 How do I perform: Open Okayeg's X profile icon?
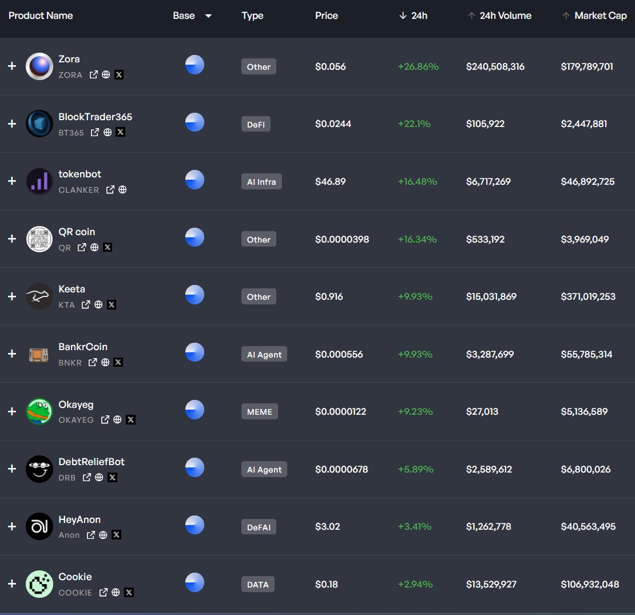point(130,420)
